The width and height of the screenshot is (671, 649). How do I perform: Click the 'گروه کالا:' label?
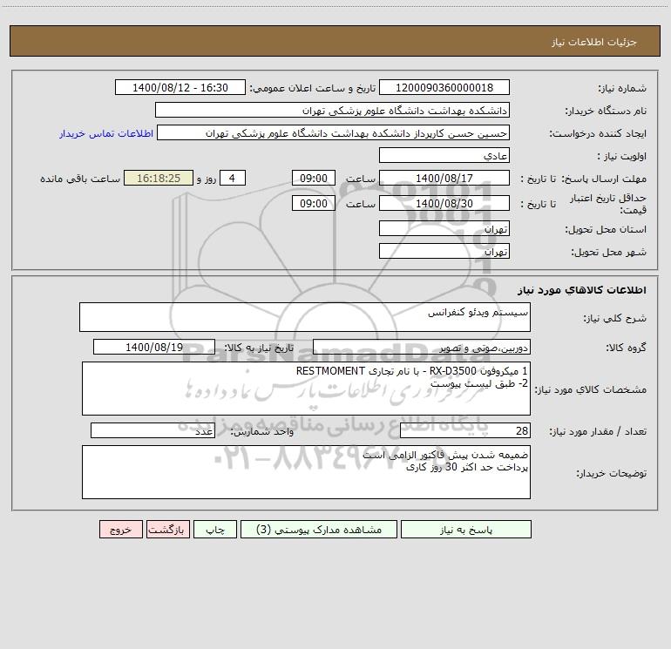(x=626, y=348)
